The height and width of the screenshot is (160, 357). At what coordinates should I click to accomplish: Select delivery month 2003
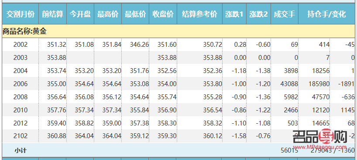pos(21,58)
